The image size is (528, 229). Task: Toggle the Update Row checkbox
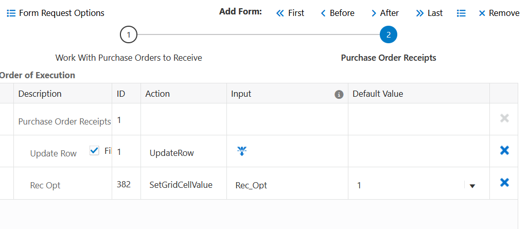pyautogui.click(x=94, y=150)
